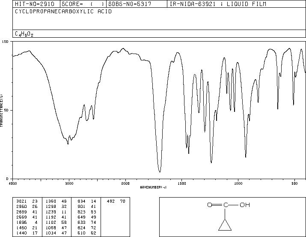This screenshot has width=306, height=237.
Task: Select peak table row 901 41
Action: click(x=87, y=207)
